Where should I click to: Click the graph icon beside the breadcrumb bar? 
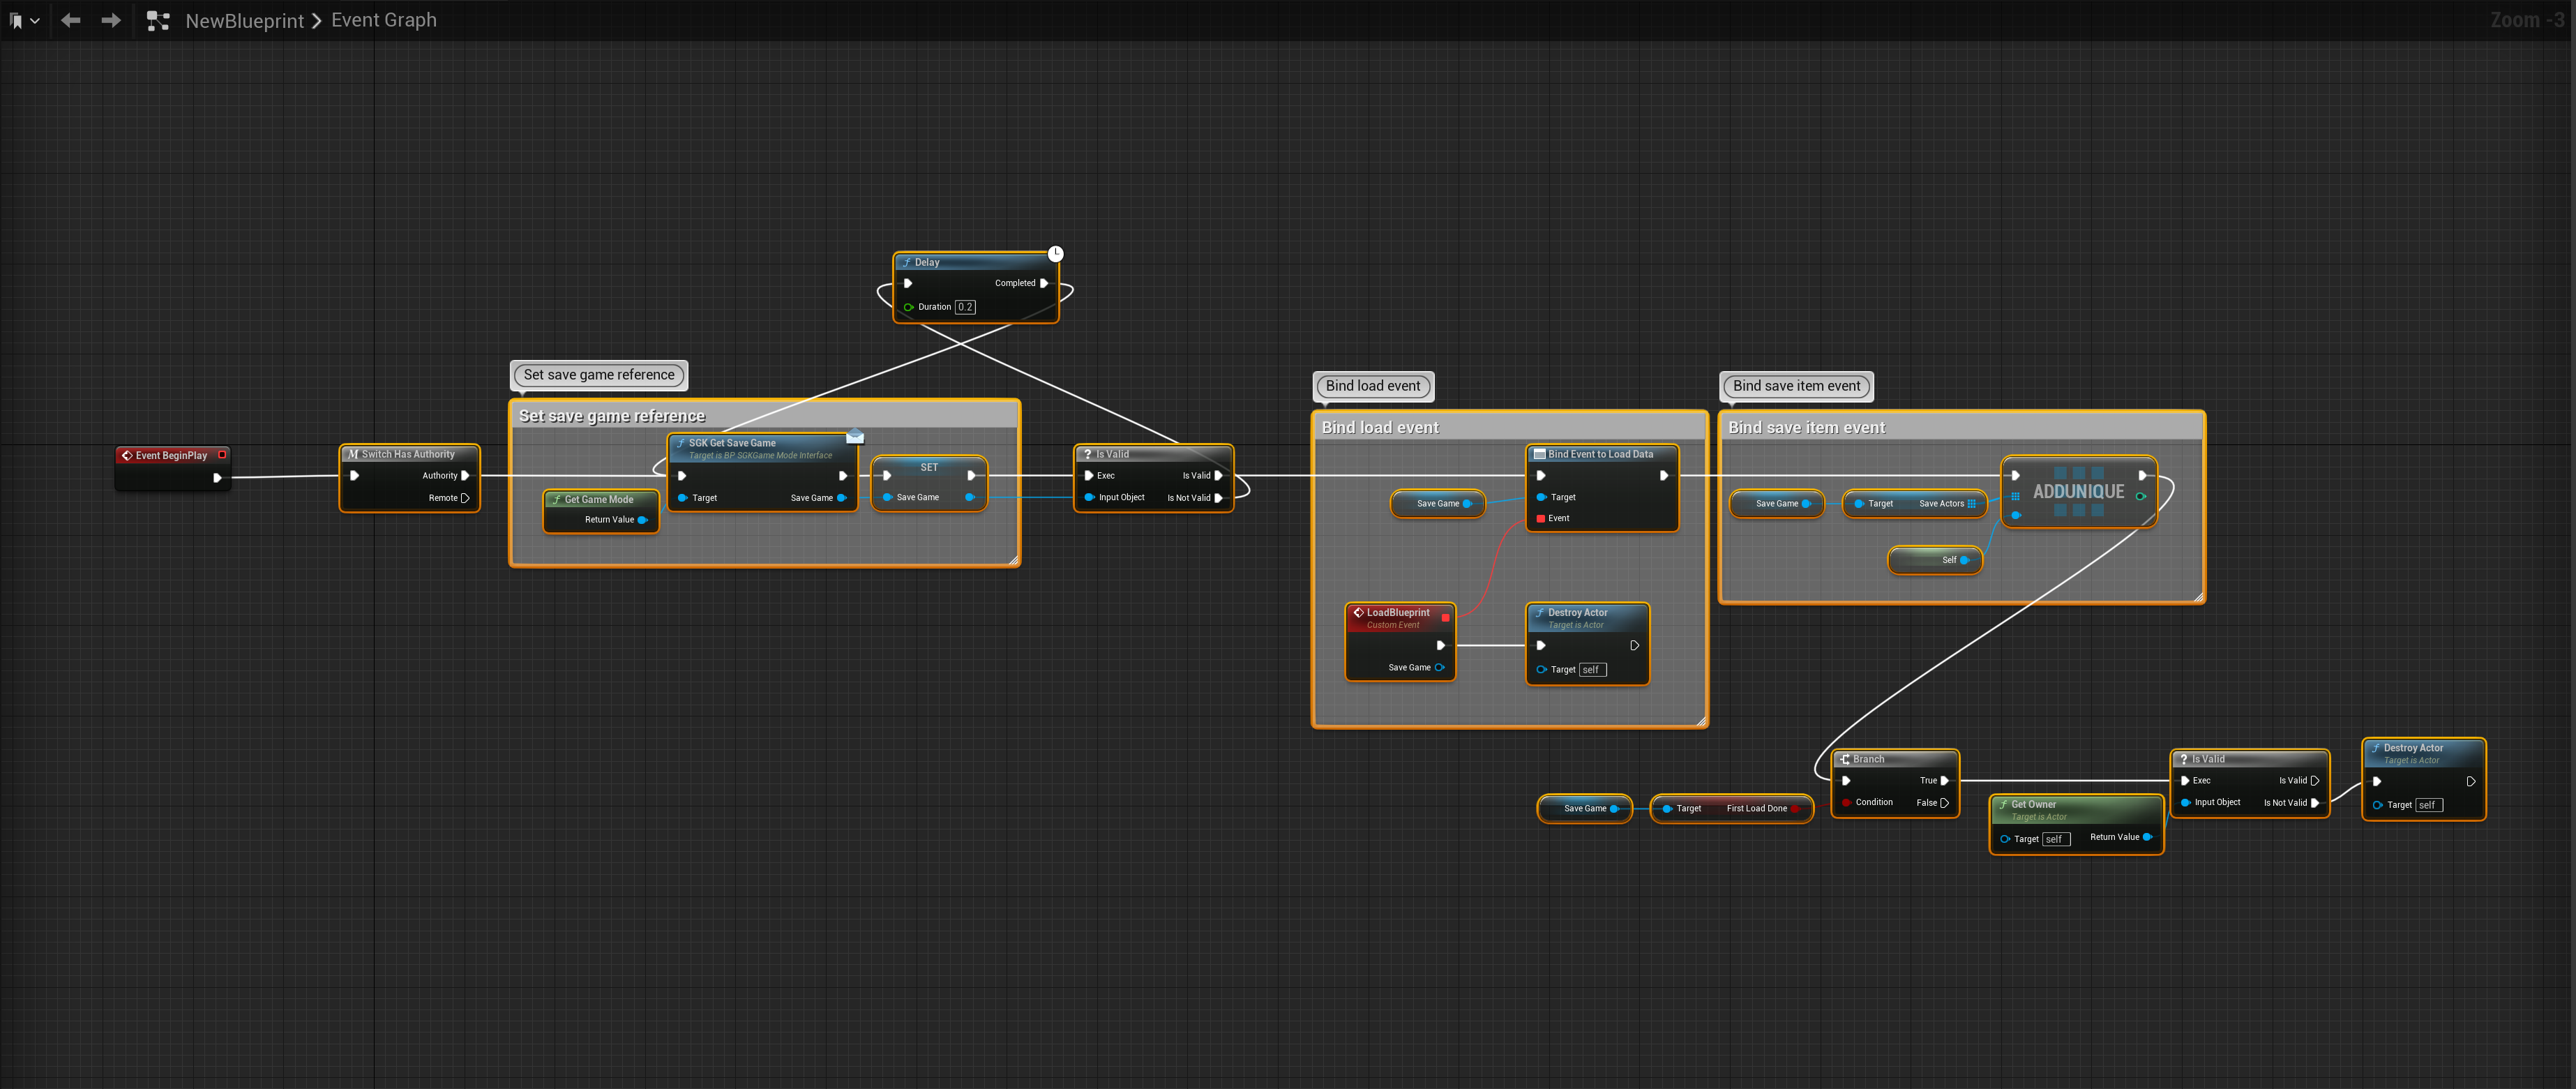coord(157,19)
